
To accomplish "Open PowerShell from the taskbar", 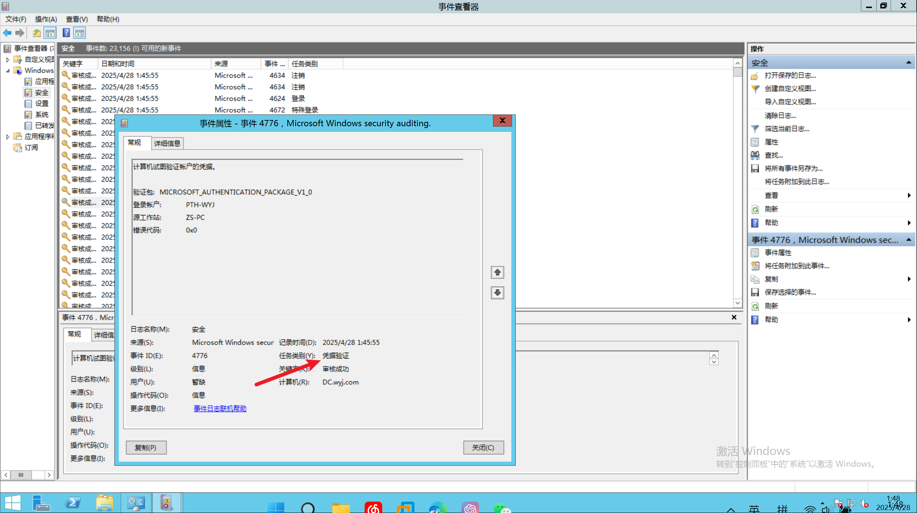I will point(73,503).
